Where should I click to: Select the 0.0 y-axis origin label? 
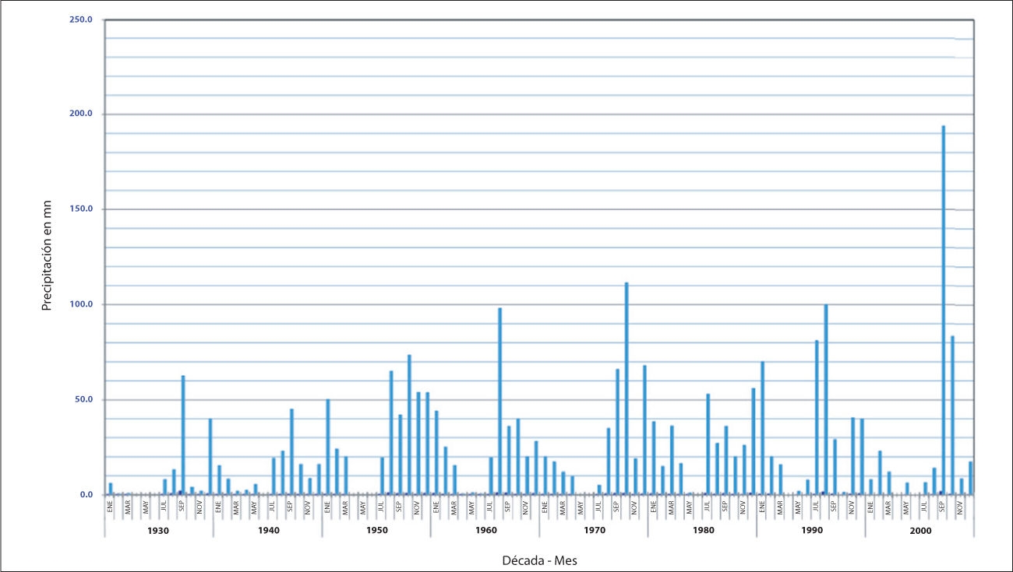click(x=86, y=495)
